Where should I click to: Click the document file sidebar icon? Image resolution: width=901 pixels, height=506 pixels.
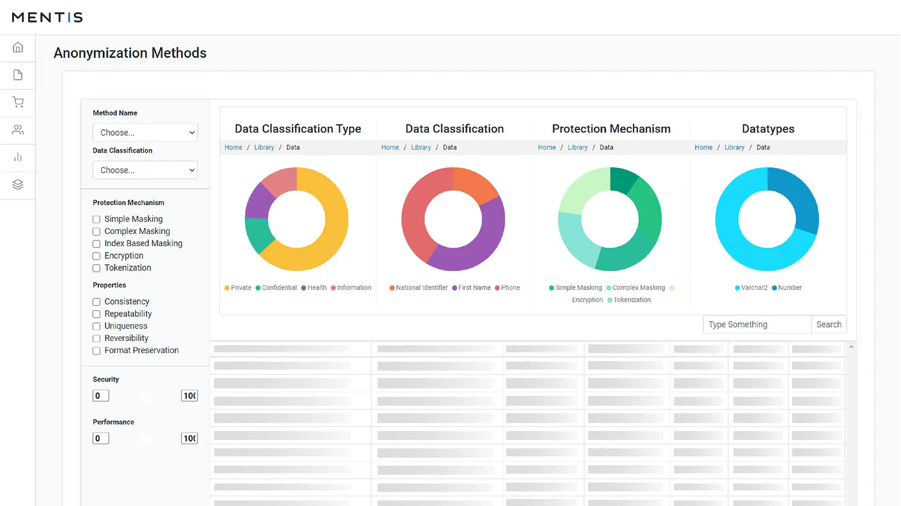18,75
